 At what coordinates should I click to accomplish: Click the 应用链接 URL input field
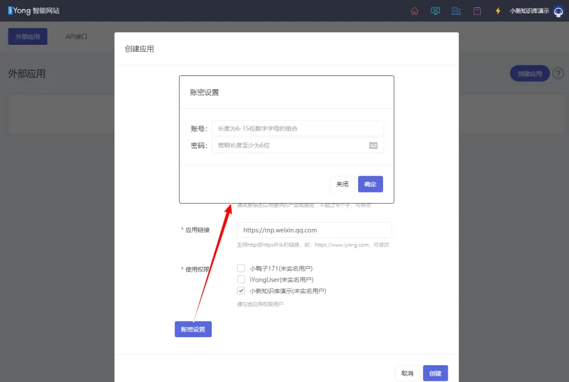pos(314,230)
